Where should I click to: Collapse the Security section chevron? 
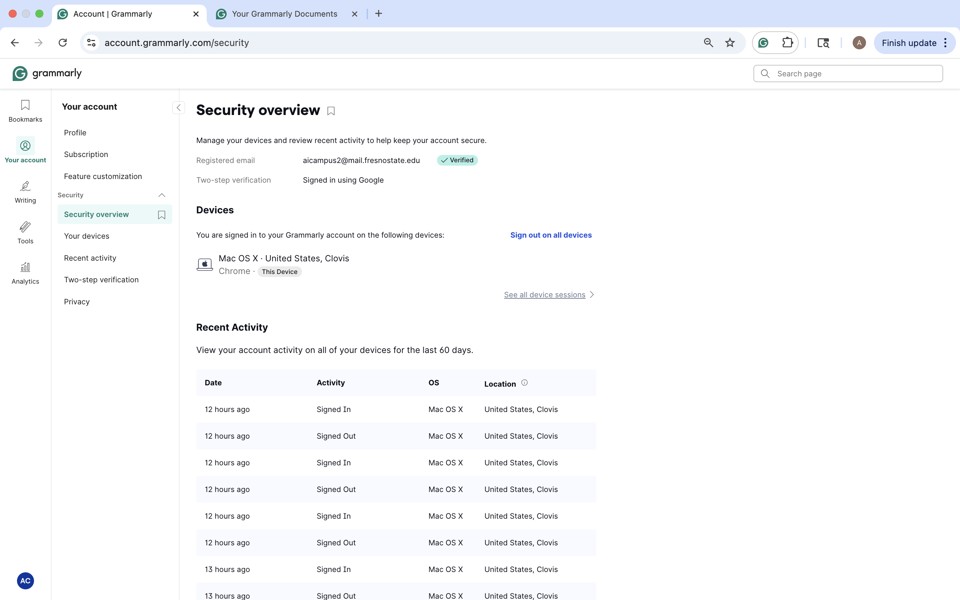[161, 195]
